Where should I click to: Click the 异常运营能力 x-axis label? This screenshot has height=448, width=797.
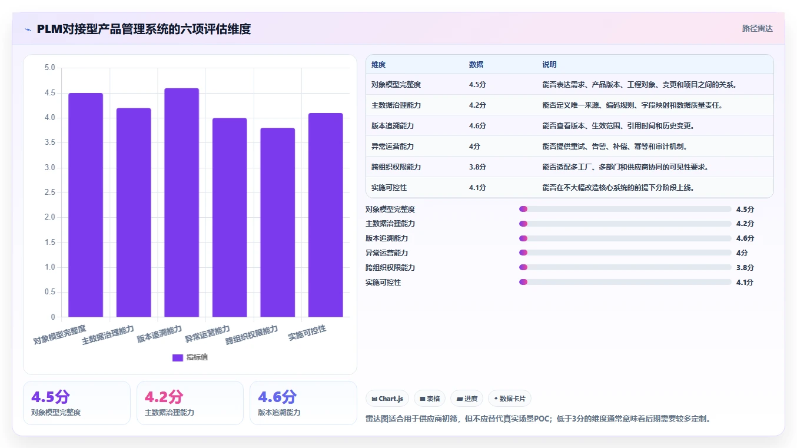[207, 334]
